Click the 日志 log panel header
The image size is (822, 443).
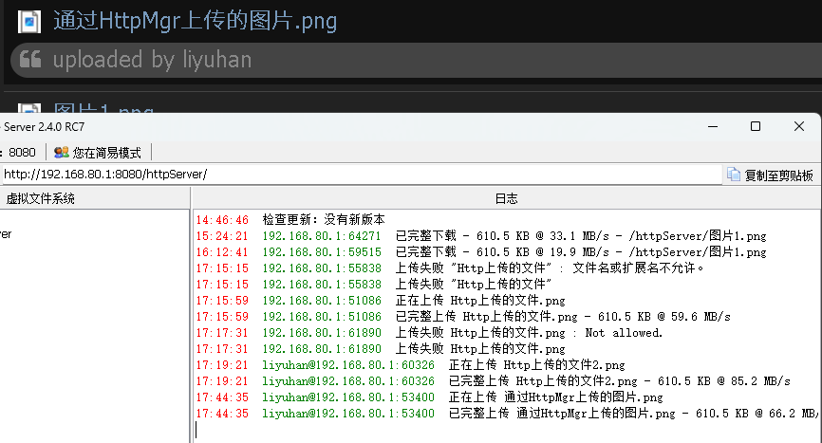tap(507, 198)
